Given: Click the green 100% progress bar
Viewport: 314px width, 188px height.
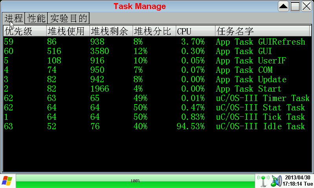Looking at the screenshot, I should pyautogui.click(x=135, y=181).
